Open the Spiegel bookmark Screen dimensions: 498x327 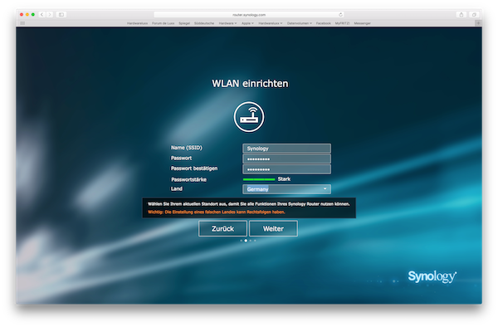click(x=184, y=23)
